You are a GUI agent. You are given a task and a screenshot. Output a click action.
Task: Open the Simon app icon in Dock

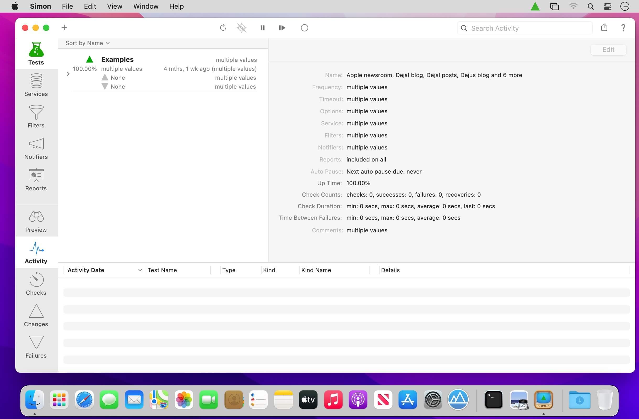click(x=543, y=399)
